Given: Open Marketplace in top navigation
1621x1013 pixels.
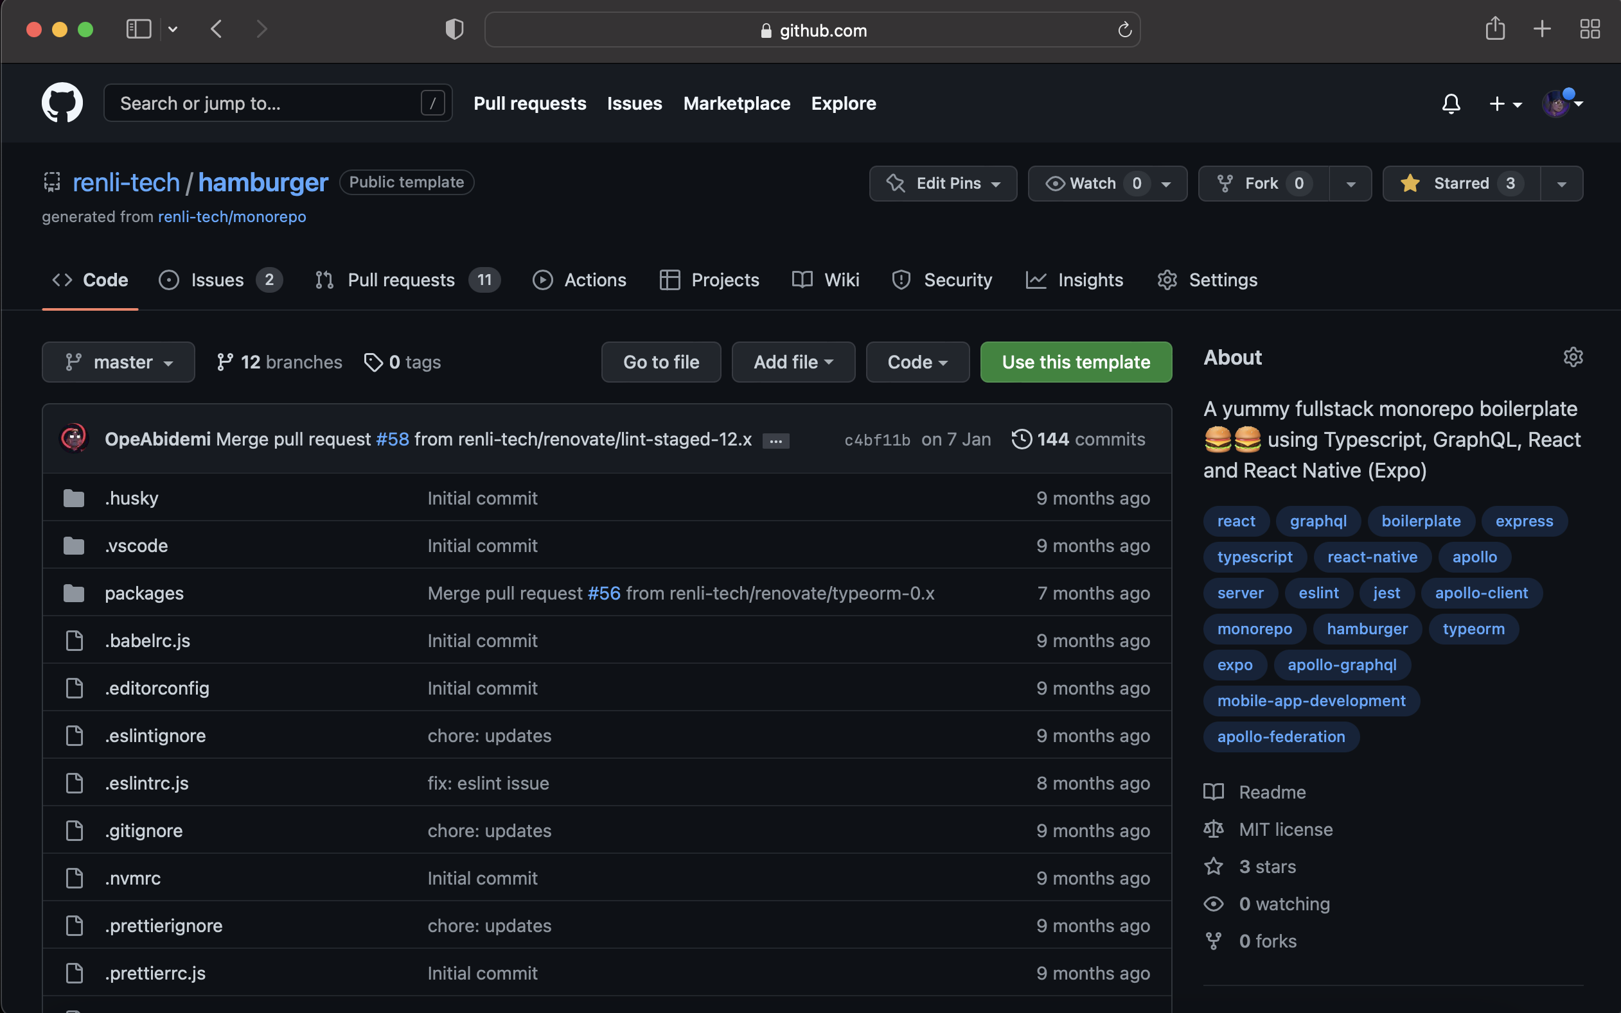Looking at the screenshot, I should pyautogui.click(x=736, y=103).
